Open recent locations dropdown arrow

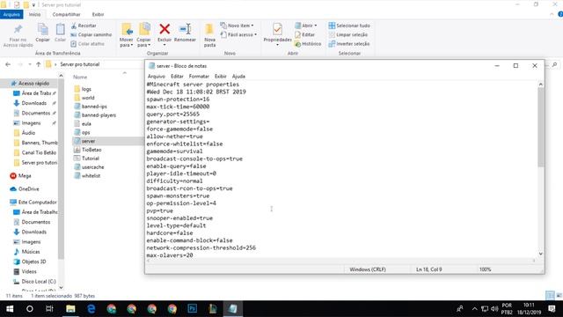point(30,64)
